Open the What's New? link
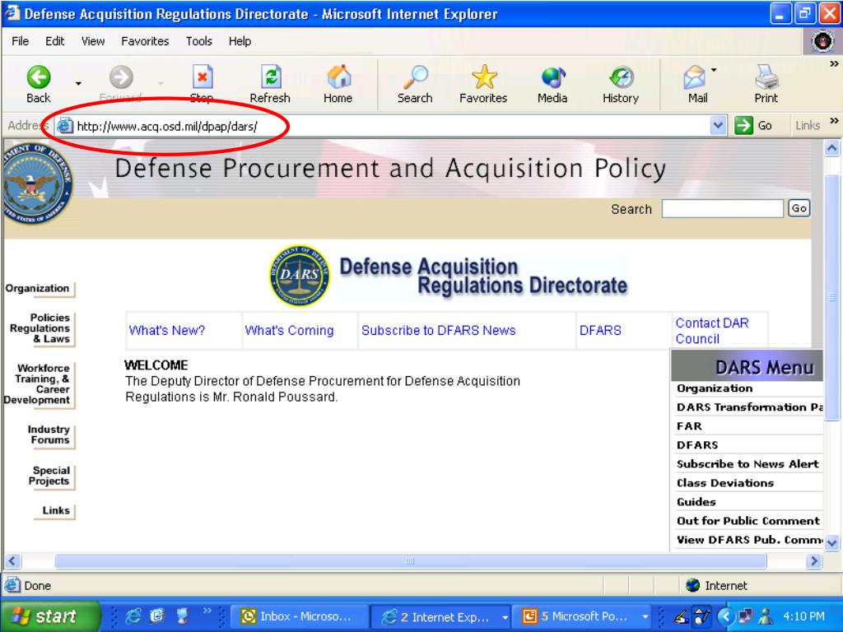The height and width of the screenshot is (632, 843). tap(167, 331)
